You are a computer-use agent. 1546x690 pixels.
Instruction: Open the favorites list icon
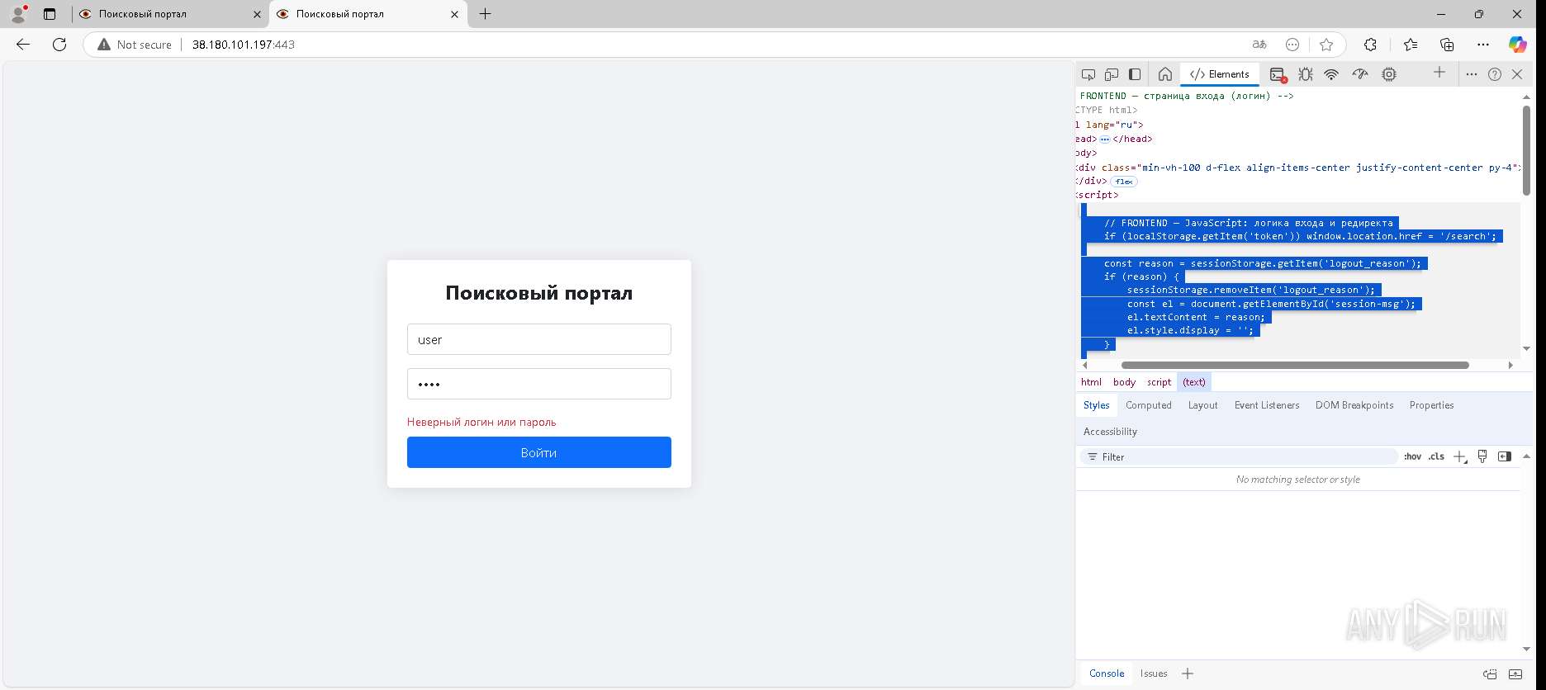click(1410, 45)
